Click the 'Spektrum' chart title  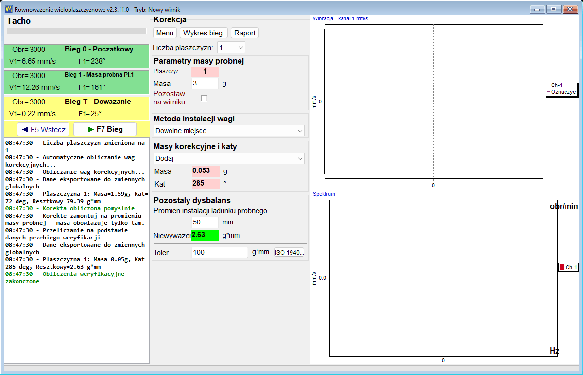(324, 194)
